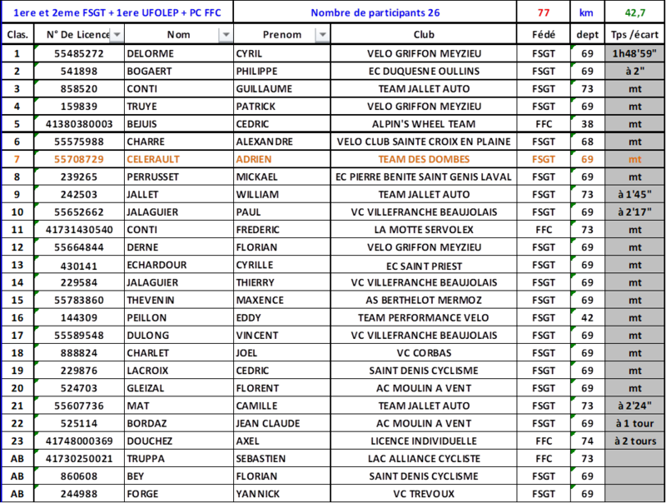Click first name WILLIAM
Viewport: 666px width, 503px height.
click(x=281, y=195)
